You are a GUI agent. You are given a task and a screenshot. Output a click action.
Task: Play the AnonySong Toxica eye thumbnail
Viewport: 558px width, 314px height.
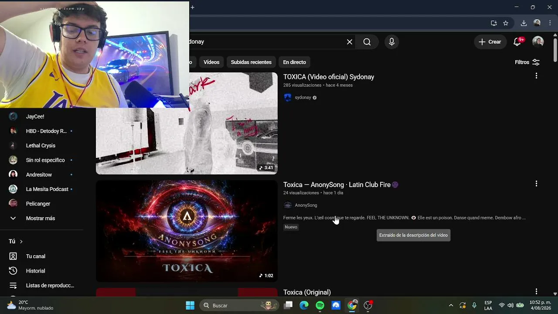(187, 231)
